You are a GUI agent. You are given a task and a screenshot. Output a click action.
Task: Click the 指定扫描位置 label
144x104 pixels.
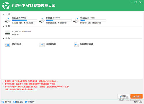coord(51,44)
